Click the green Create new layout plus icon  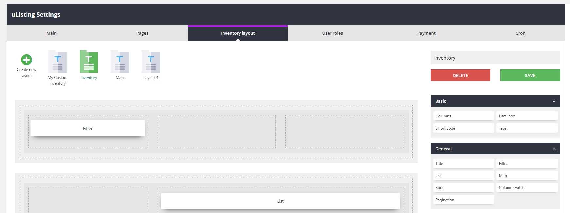27,60
